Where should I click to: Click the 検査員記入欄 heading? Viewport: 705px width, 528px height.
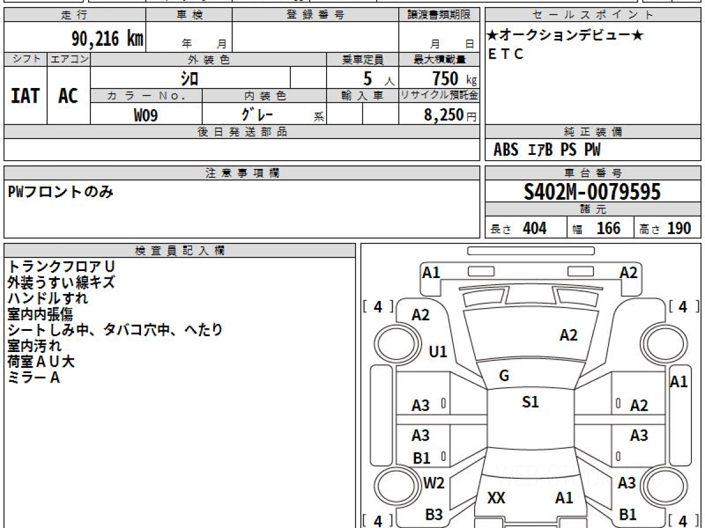[180, 251]
